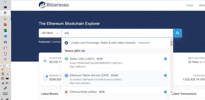This screenshot has height=100, width=205.
Task: Select the Tether USD (USDT) suggestion
Action: [116, 63]
